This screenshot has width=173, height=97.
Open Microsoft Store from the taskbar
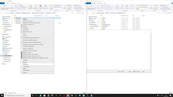(x=44, y=95)
